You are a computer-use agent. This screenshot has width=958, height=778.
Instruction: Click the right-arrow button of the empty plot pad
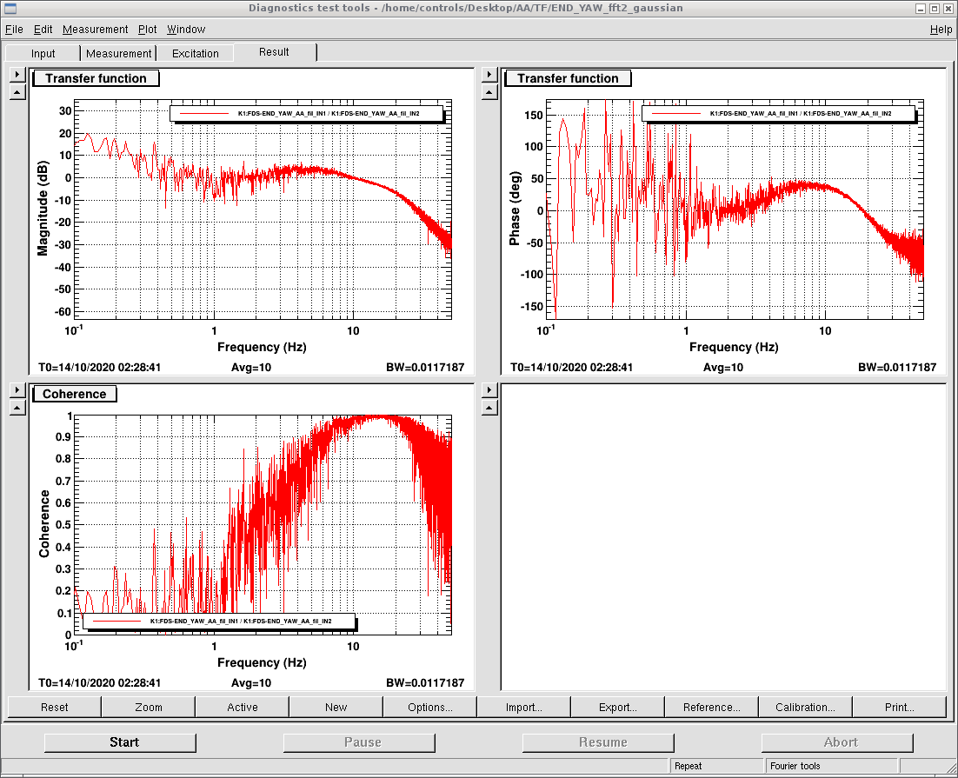(489, 390)
